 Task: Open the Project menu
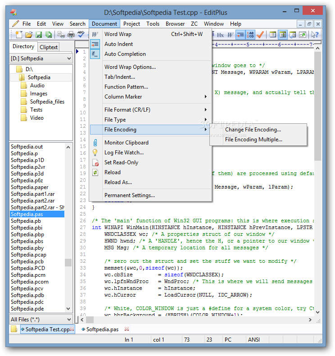(x=131, y=24)
